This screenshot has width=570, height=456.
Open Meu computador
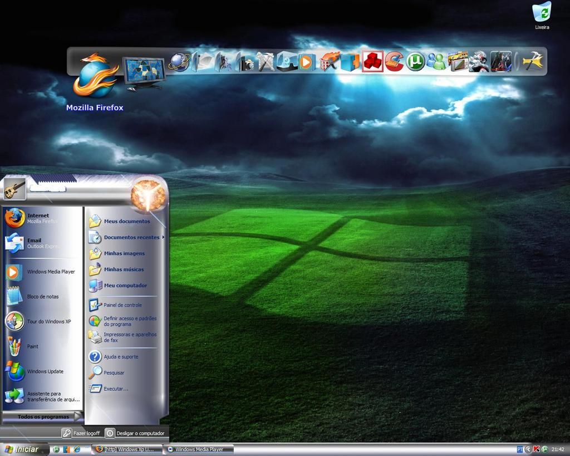click(126, 286)
